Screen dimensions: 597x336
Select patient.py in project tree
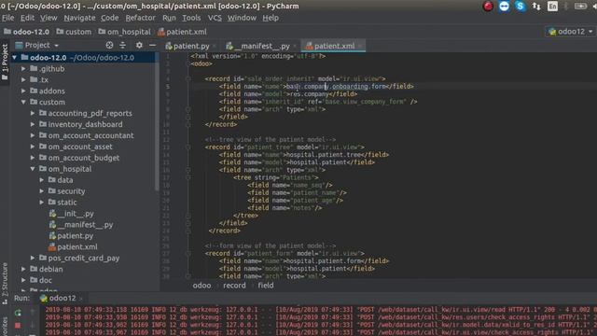coord(71,236)
